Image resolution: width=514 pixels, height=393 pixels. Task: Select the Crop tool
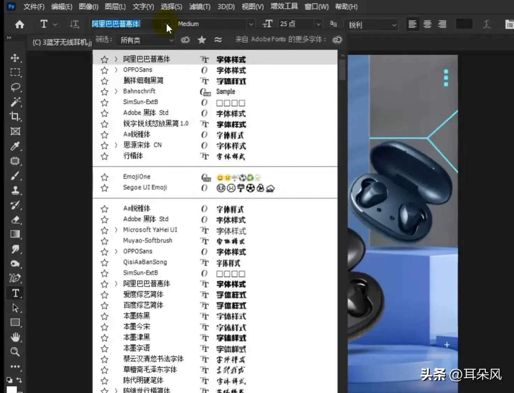click(x=15, y=116)
